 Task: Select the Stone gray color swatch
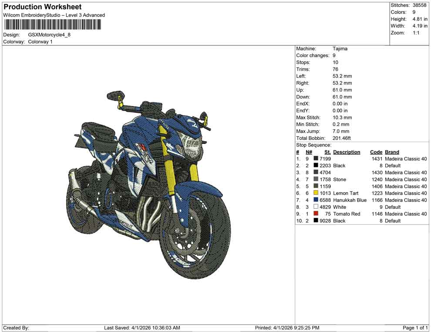tap(316, 179)
